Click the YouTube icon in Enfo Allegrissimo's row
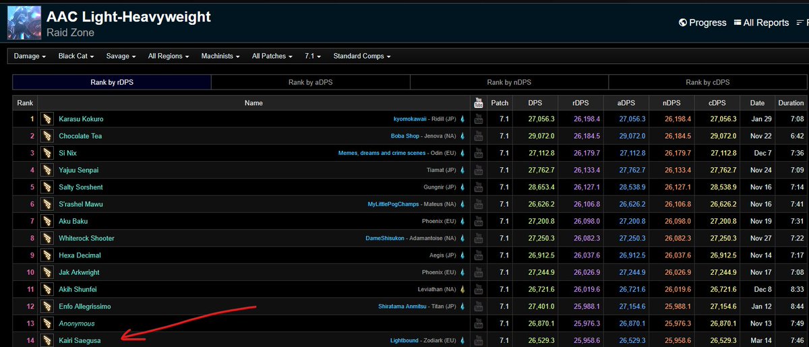Viewport: 809px width, 347px height. [479, 306]
